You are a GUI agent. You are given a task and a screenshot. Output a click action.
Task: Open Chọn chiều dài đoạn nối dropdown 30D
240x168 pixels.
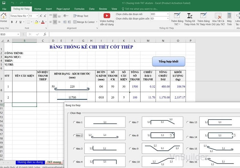tap(168, 14)
